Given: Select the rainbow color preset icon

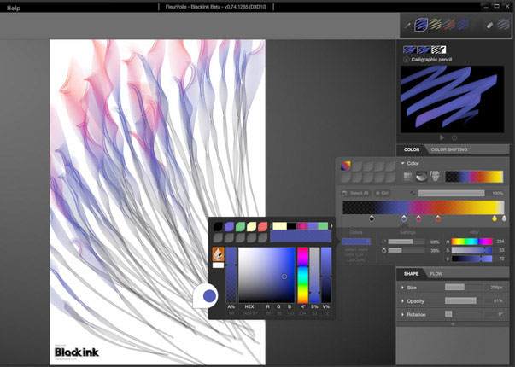Looking at the screenshot, I should pos(346,165).
